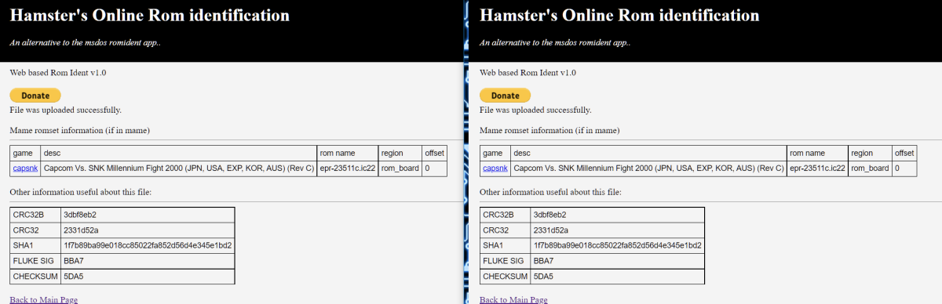Click 'Other information useful' heading in right page
Screen dimensions: 942x304
550,191
